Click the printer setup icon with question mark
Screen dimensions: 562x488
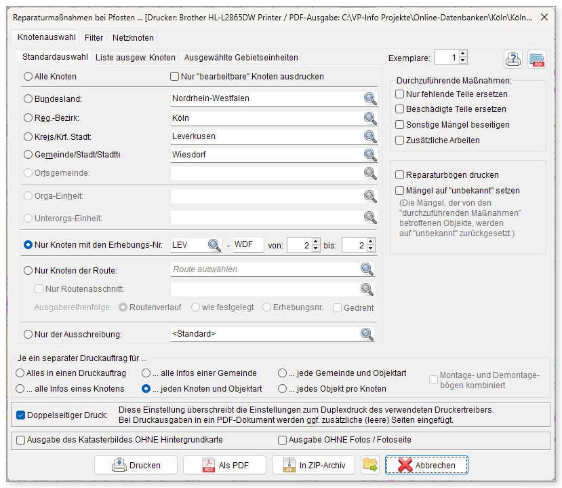click(513, 59)
